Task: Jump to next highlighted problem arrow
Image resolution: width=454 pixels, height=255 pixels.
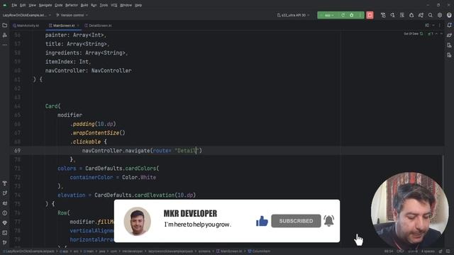Action: [441, 34]
